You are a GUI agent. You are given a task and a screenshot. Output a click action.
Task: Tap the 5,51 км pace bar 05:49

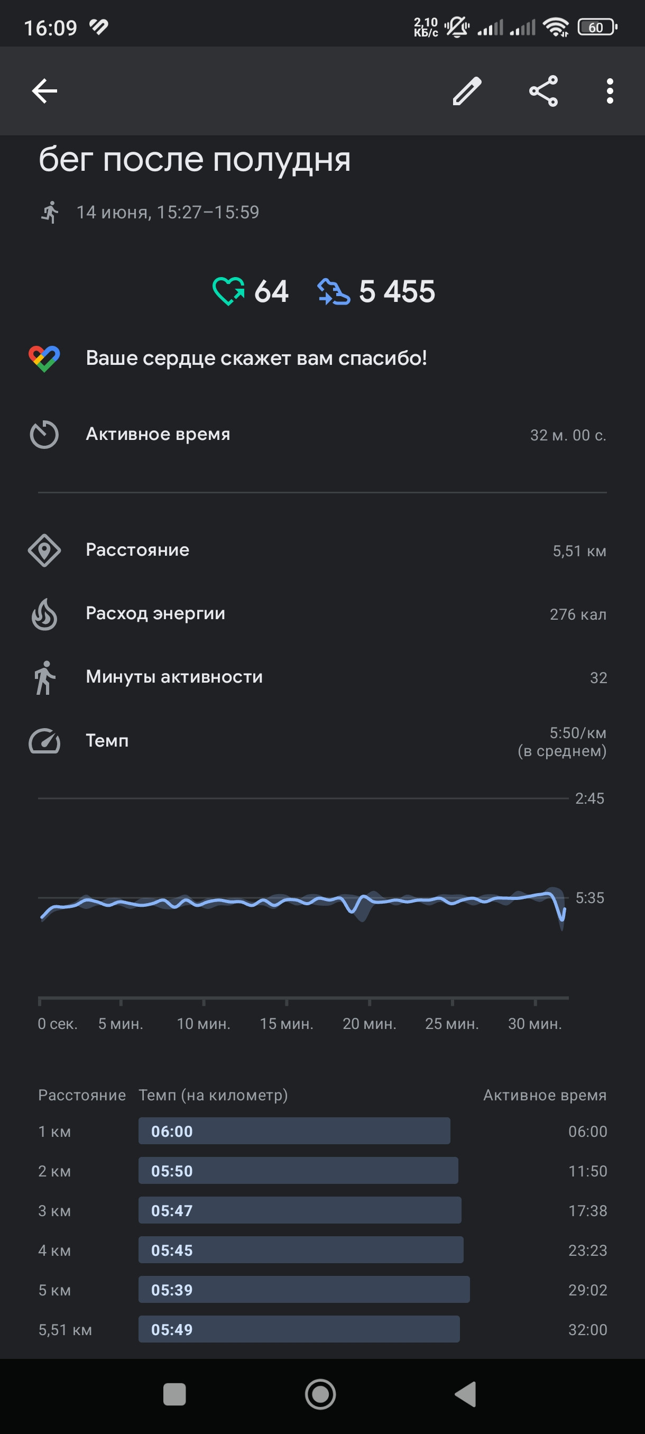coord(299,1329)
